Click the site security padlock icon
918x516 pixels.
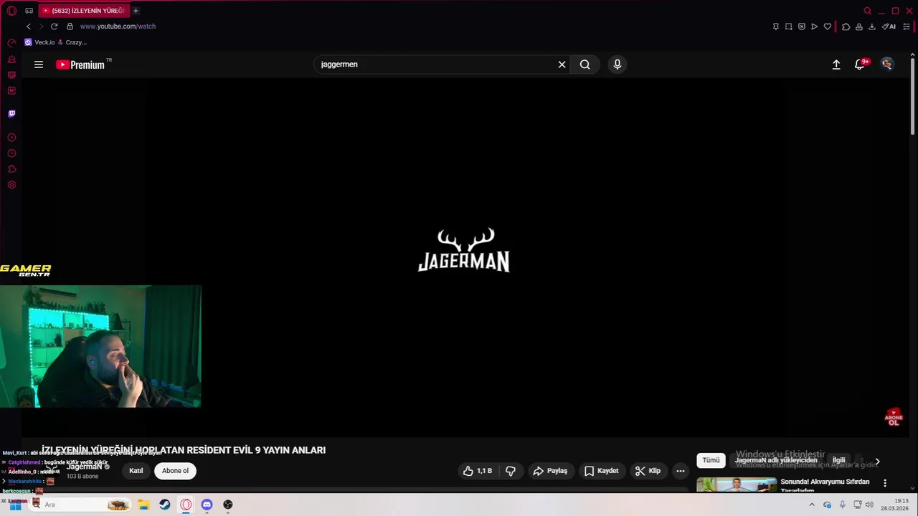point(70,27)
